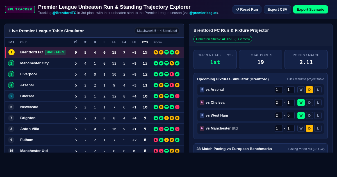Click Chelsea's last form dot (L)
This screenshot has height=177, width=337.
(177, 96)
